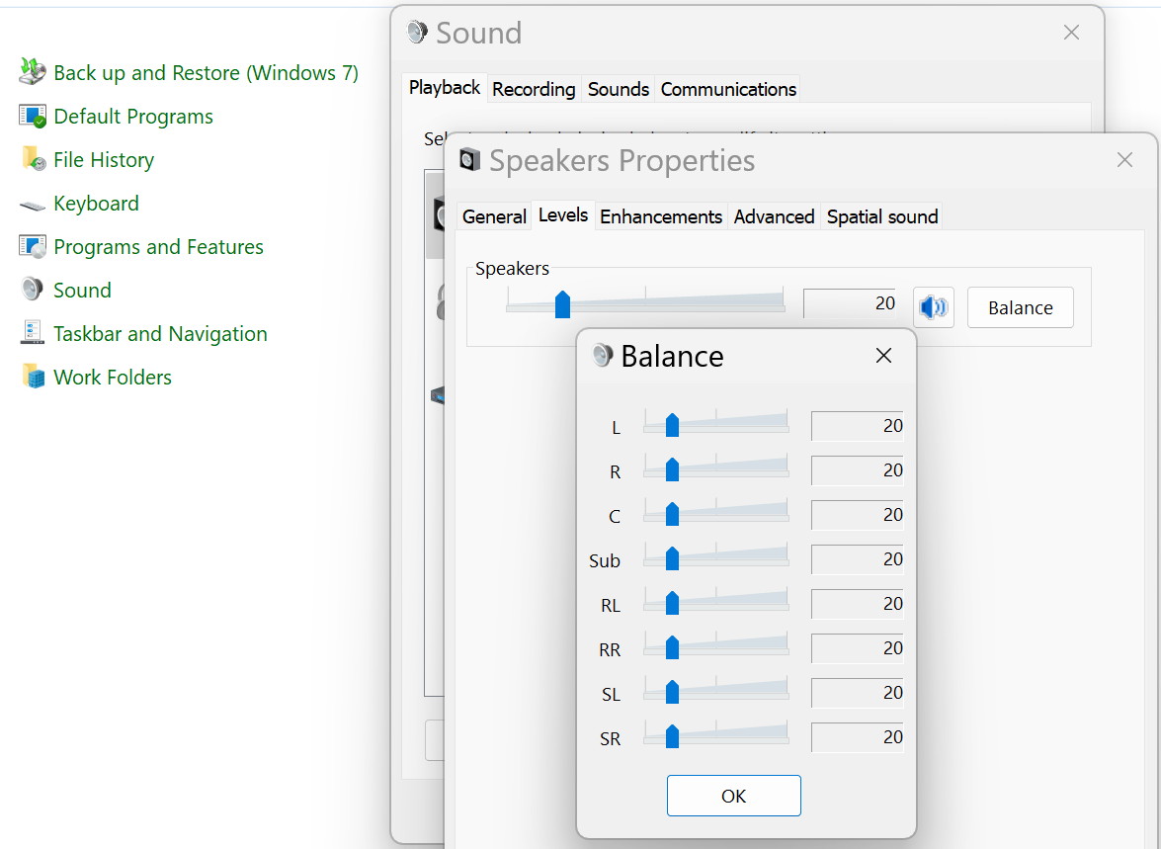This screenshot has width=1161, height=849.
Task: Open the Advanced tab in Speakers Properties
Action: pyautogui.click(x=774, y=216)
